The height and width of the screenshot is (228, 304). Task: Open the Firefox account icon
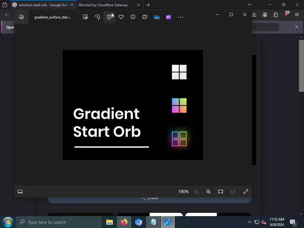(x=265, y=15)
